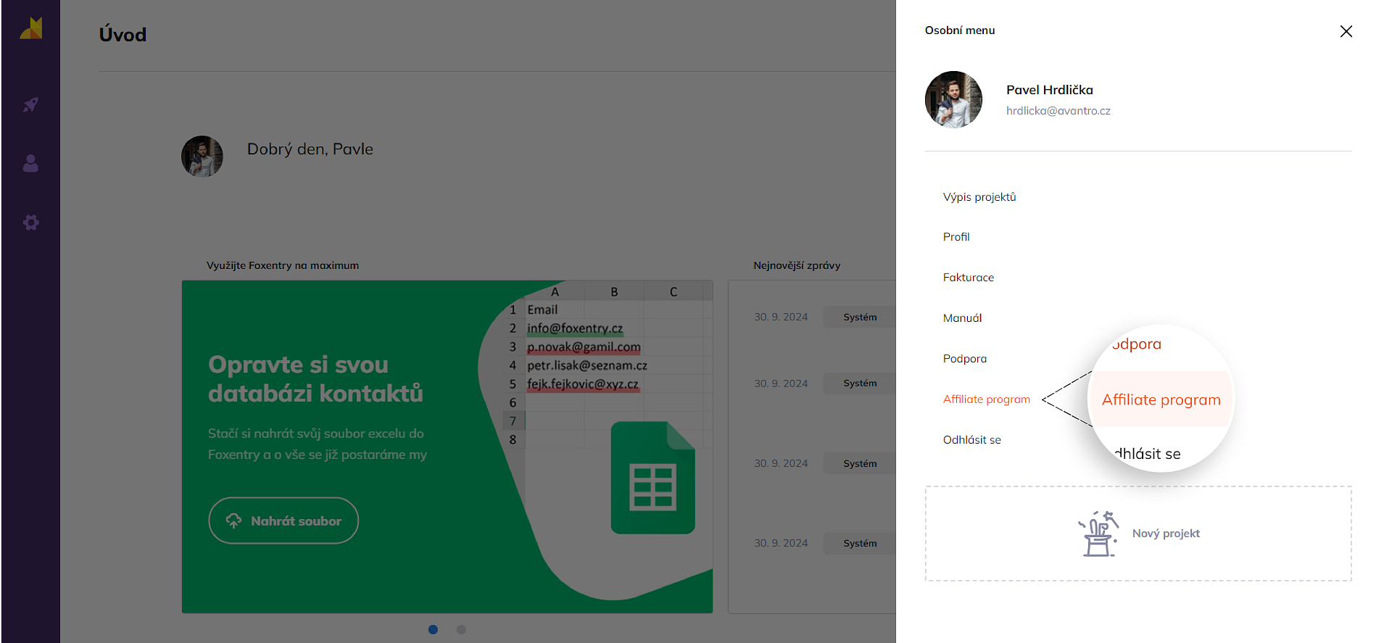Click the Foxentry logo in sidebar

(30, 29)
